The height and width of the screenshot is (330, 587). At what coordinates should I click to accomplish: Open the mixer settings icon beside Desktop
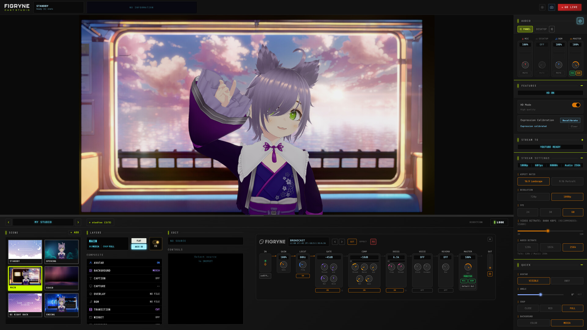[552, 29]
